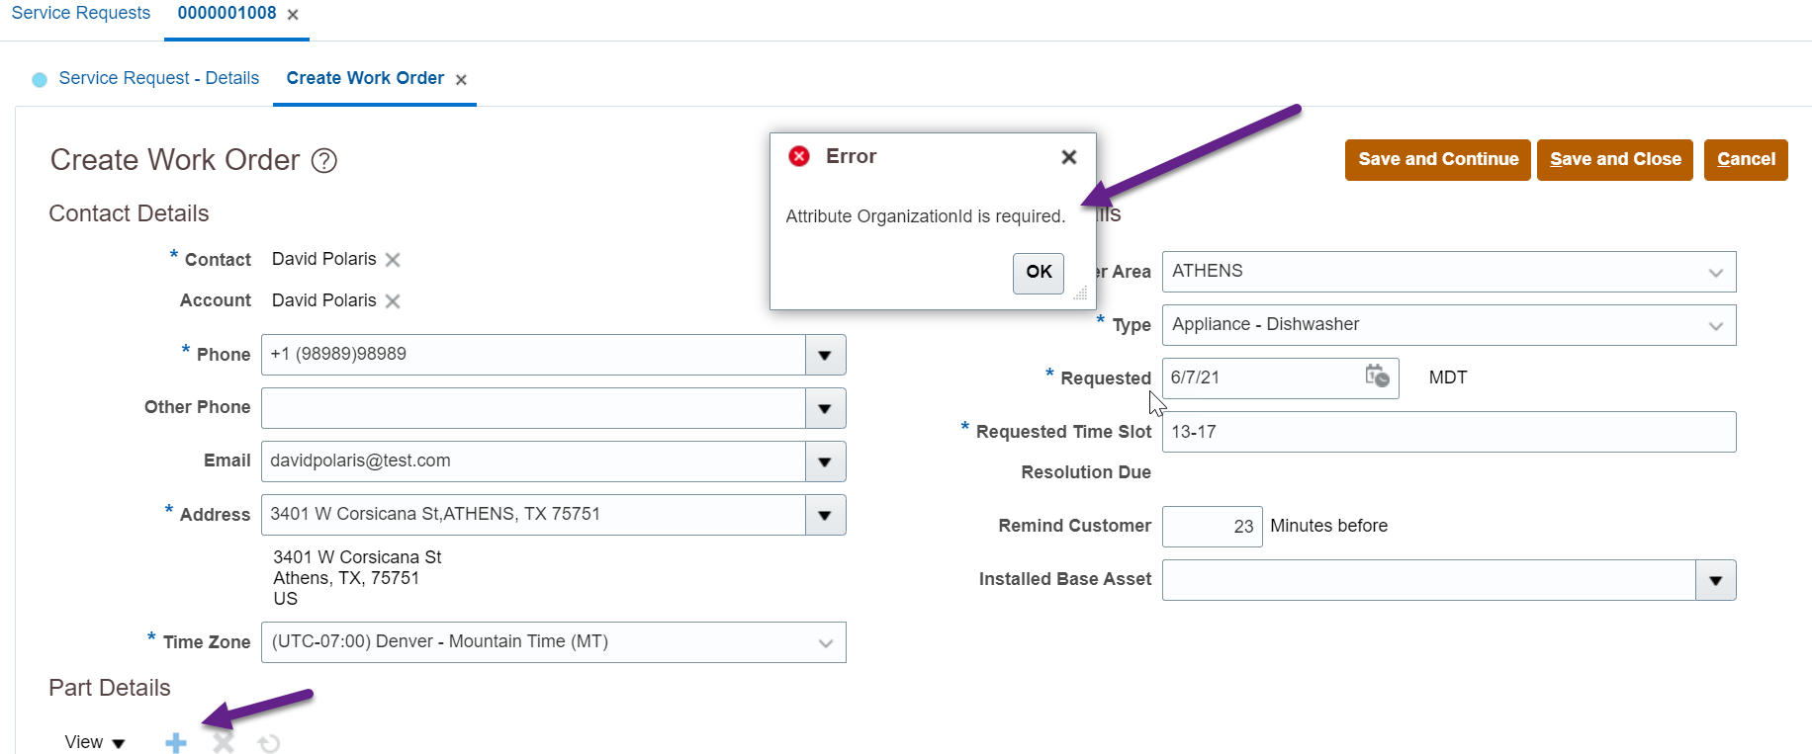Image resolution: width=1812 pixels, height=754 pixels.
Task: Click the 'MDT' time zone label
Action: [x=1448, y=377]
